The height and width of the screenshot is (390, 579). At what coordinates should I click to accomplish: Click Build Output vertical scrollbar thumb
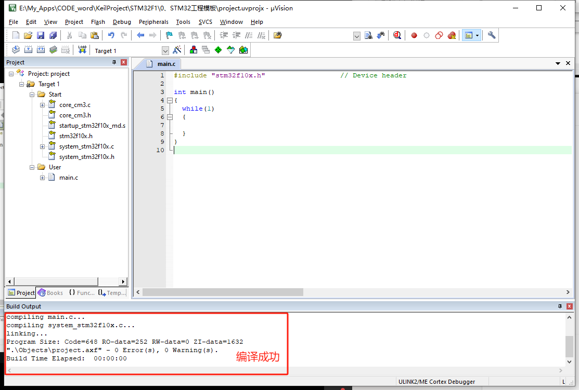point(570,347)
